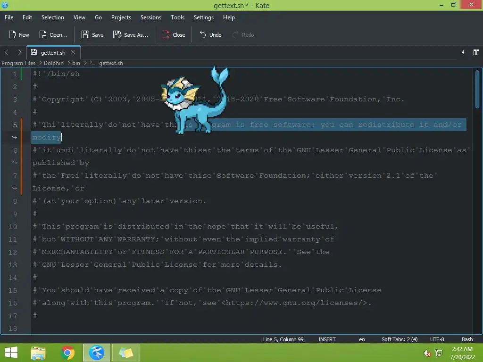The height and width of the screenshot is (362, 483).
Task: Close the gettext.sh tab
Action: 73,52
